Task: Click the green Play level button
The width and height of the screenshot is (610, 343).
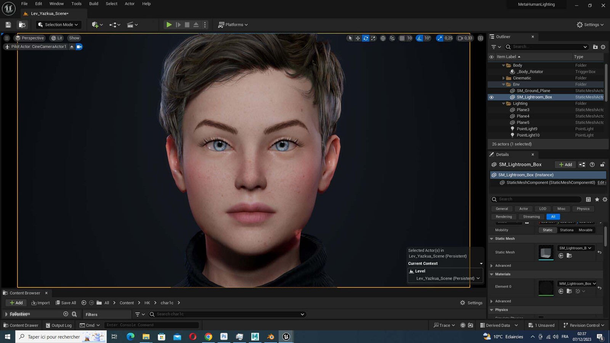Action: [169, 25]
